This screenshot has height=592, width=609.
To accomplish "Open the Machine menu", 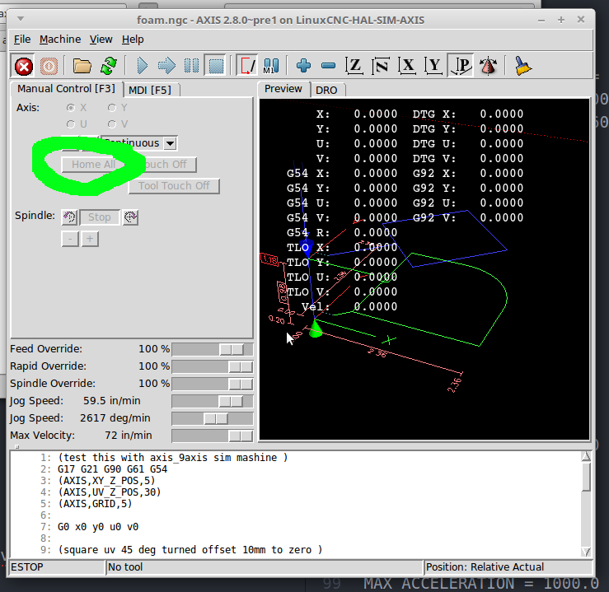I will click(x=60, y=40).
